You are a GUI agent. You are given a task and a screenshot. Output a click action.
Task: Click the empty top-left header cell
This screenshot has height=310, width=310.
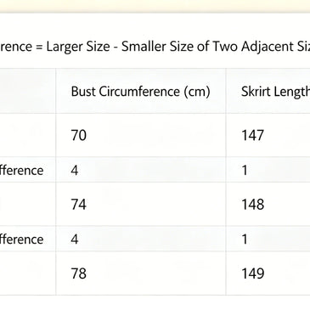(28, 91)
